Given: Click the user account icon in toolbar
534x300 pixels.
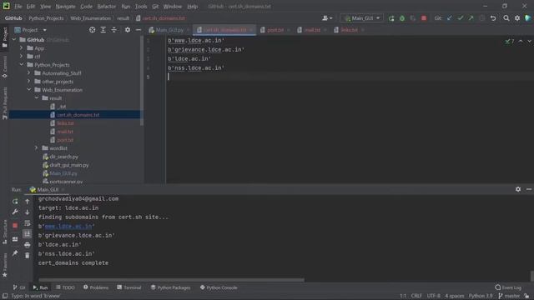Looking at the screenshot, I should 327,18.
